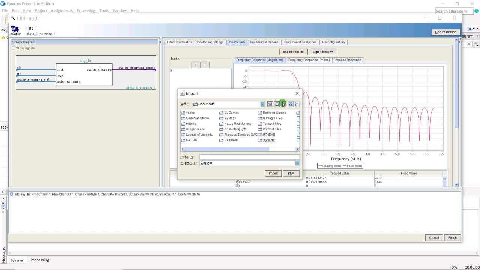Image resolution: width=480 pixels, height=270 pixels.
Task: Click the scaled value cell 0.0132196663
Action: 340,182
